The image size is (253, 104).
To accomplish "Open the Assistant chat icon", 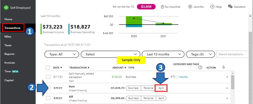I will coord(230,7).
